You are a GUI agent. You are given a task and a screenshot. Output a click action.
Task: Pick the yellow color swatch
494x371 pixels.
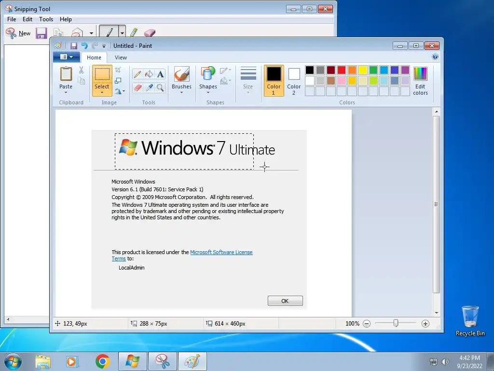363,70
